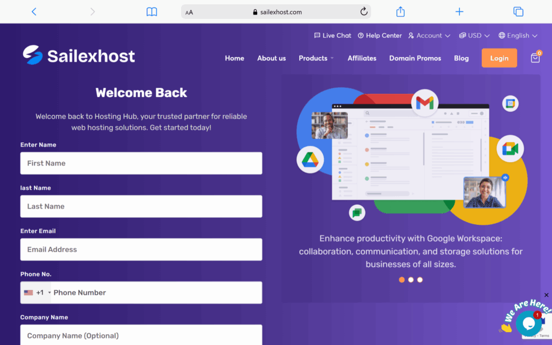Click the Google Chat icon
This screenshot has width=552, height=345.
pos(357,212)
